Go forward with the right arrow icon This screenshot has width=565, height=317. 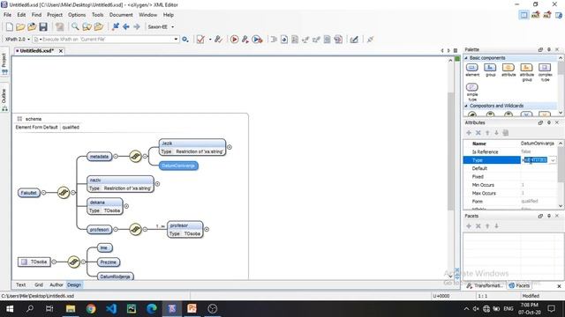pyautogui.click(x=137, y=26)
